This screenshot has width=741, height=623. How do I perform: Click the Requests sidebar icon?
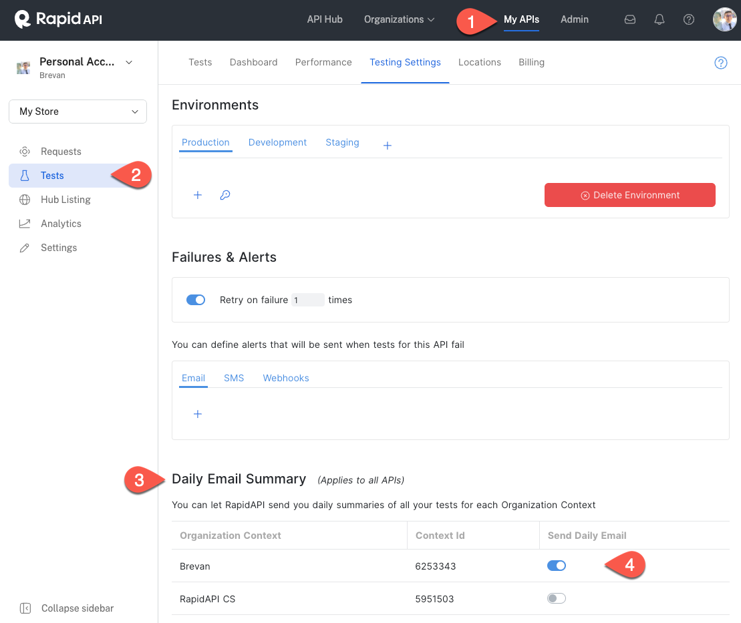point(25,152)
